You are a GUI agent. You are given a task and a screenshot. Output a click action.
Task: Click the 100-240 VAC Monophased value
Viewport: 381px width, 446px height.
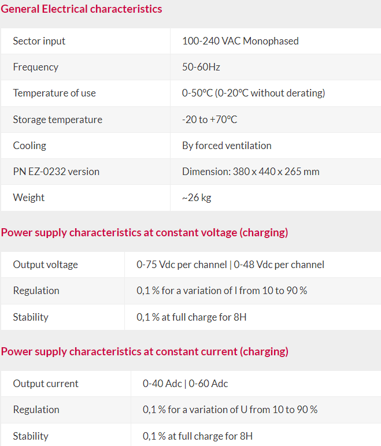click(x=241, y=41)
